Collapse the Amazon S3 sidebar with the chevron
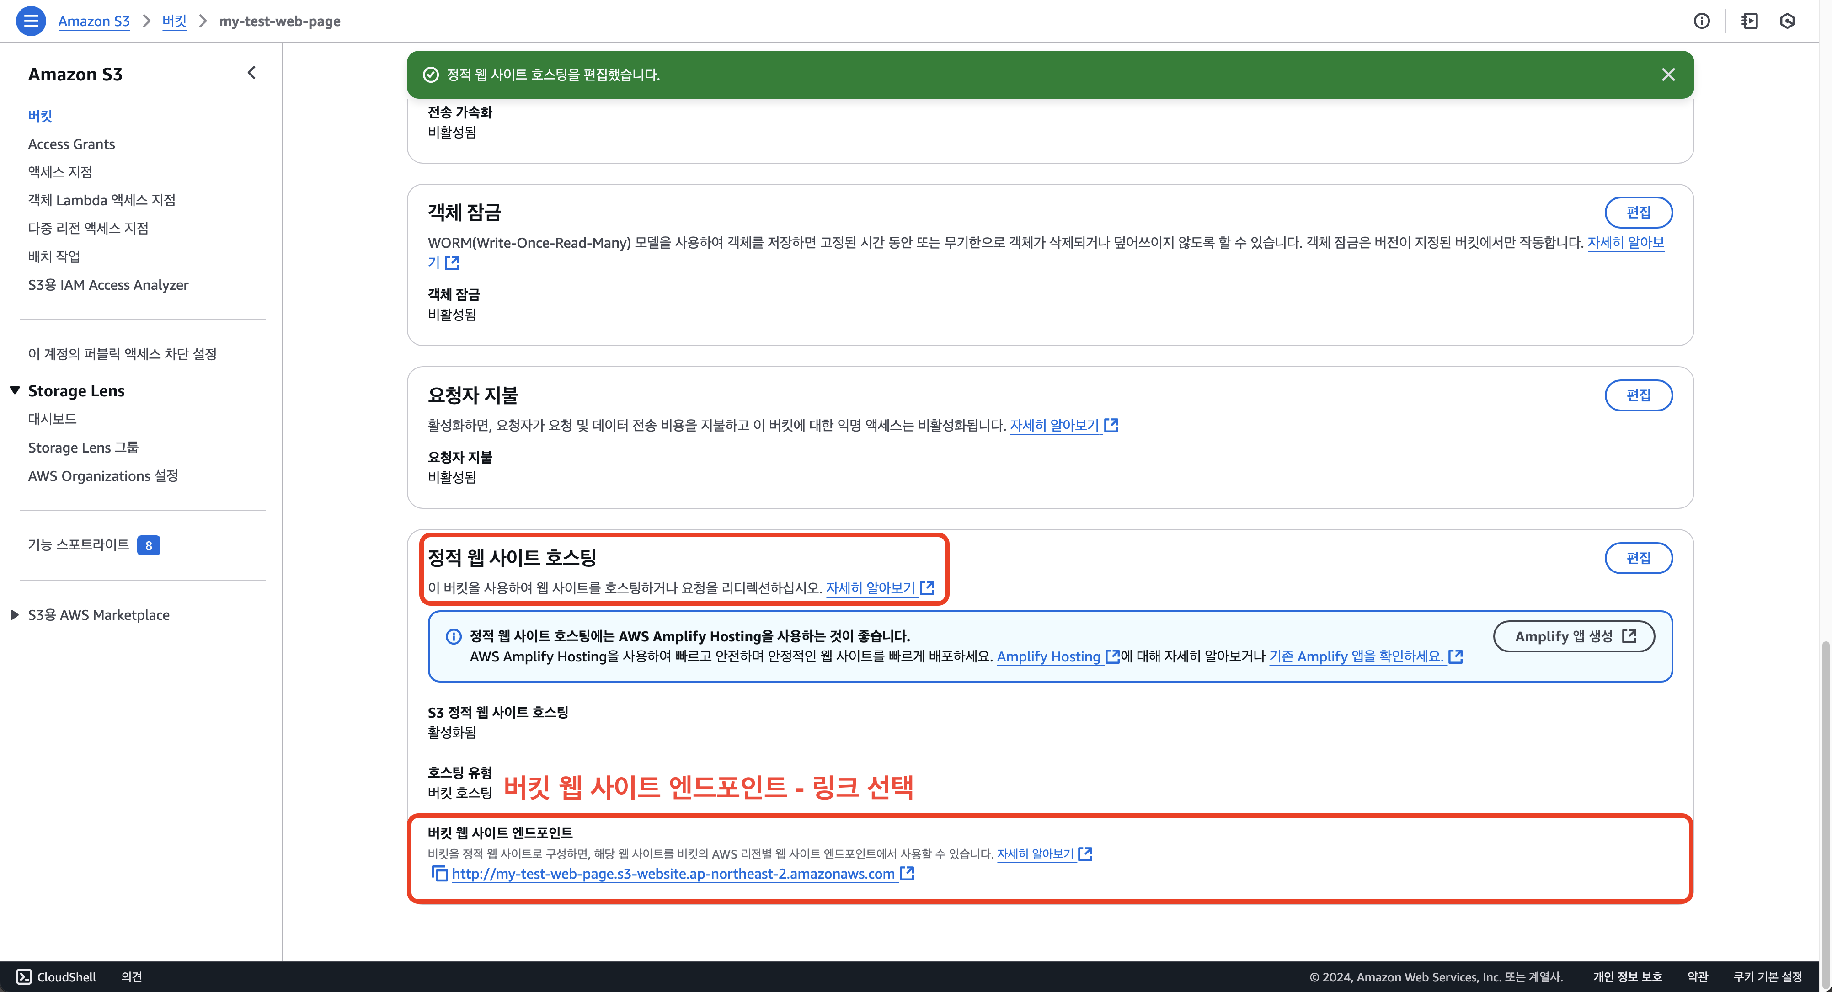 pos(251,73)
